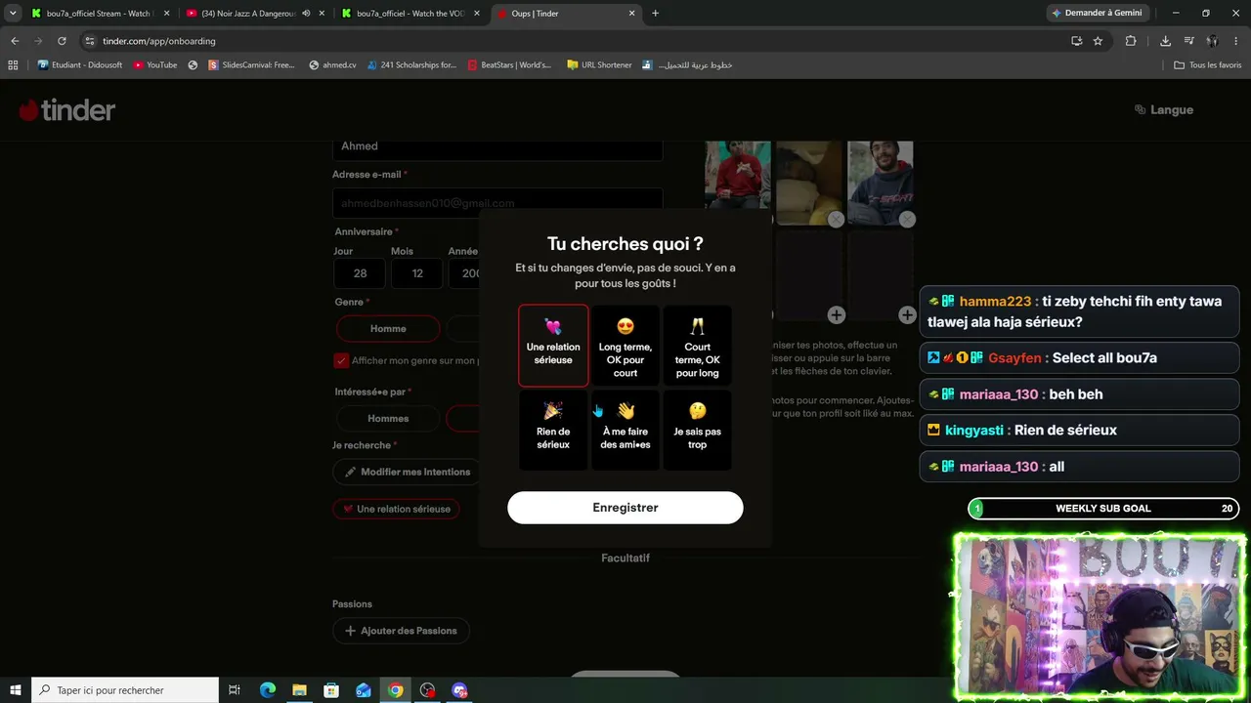Save the choice with the Enregistrer button
The width and height of the screenshot is (1251, 703).
click(625, 508)
